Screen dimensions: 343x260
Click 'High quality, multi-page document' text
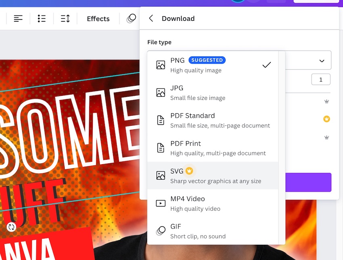pyautogui.click(x=218, y=153)
